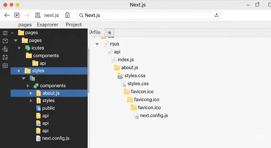
Task: Select the star tab
Action: pyautogui.click(x=109, y=33)
